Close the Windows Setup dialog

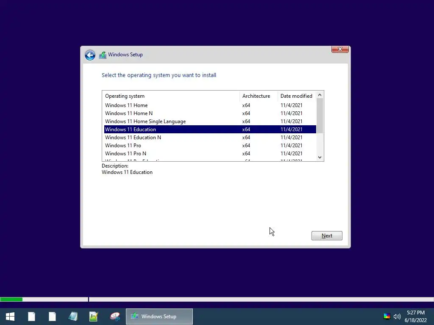click(x=340, y=49)
